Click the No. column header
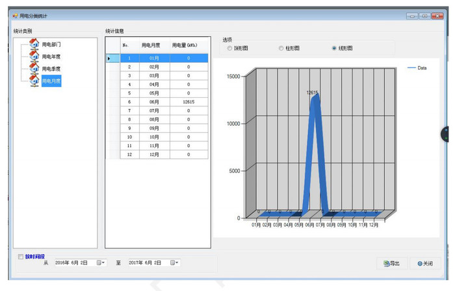 click(130, 45)
